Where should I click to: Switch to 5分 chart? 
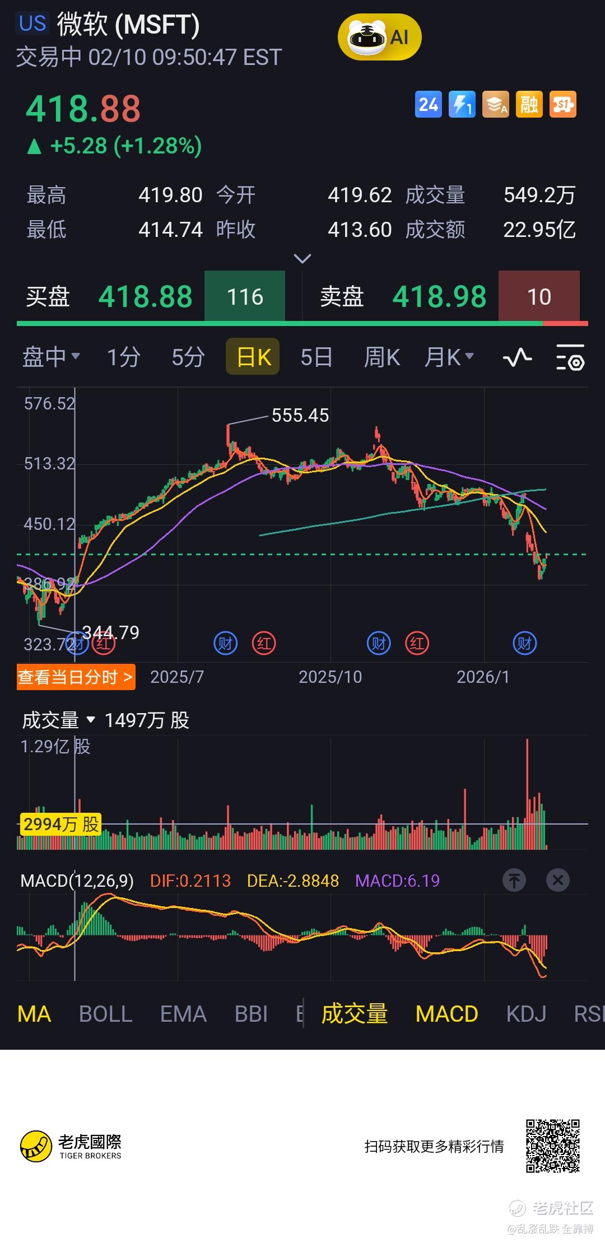(188, 357)
